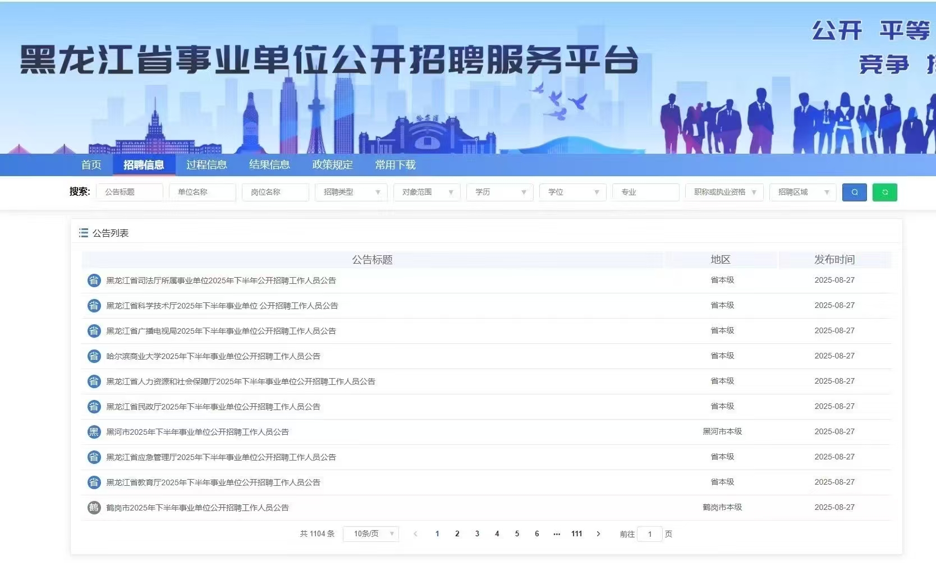Click the blue magnifier search icon
This screenshot has height=575, width=936.
[x=854, y=192]
